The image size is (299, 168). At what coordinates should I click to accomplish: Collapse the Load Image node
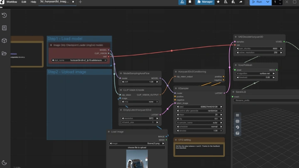(109, 131)
